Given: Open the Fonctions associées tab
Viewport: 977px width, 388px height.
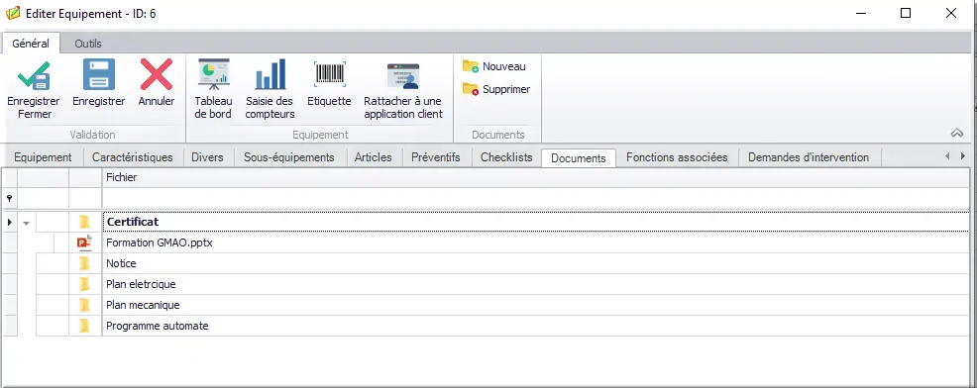Looking at the screenshot, I should coord(677,157).
